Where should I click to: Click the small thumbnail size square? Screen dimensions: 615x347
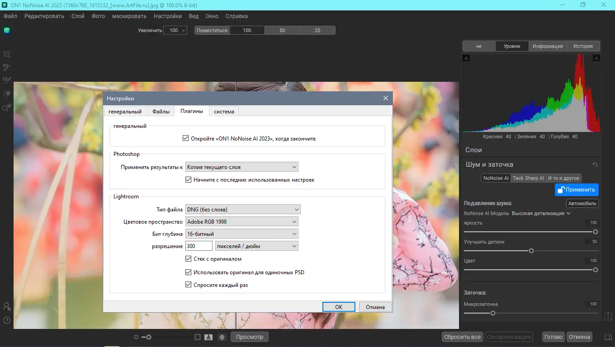coord(136,337)
